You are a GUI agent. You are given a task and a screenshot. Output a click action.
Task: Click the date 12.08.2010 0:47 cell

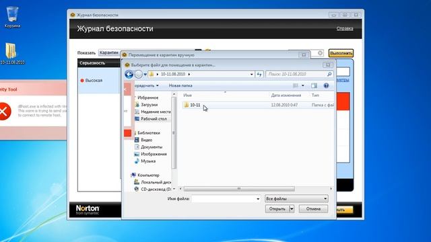(284, 105)
